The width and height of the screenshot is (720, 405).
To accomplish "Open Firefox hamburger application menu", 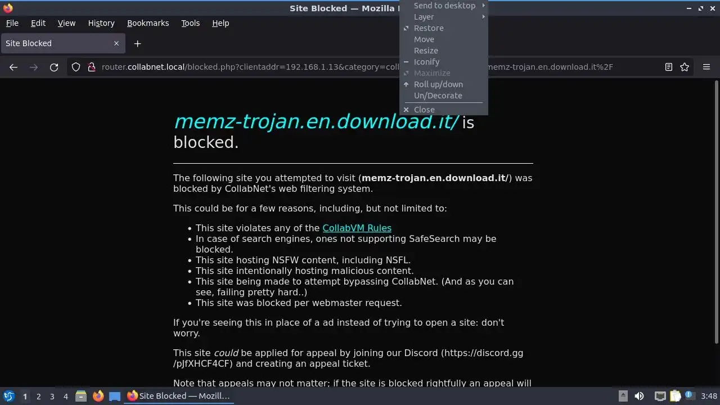I will click(706, 67).
